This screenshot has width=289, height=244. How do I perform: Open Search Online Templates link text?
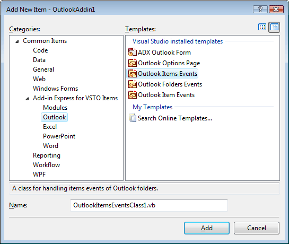click(175, 118)
